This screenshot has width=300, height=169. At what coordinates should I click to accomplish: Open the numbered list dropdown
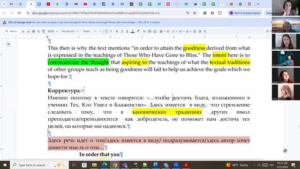(x=188, y=31)
